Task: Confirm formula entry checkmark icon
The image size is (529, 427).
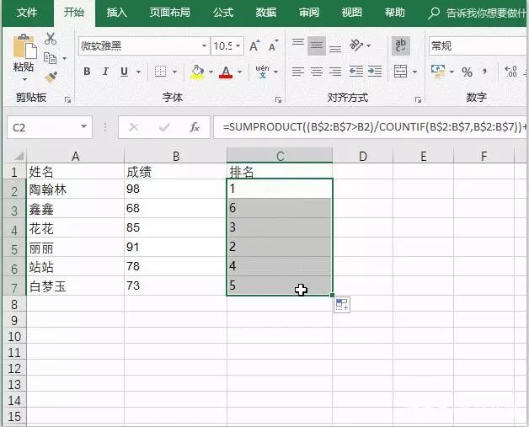Action: (164, 127)
